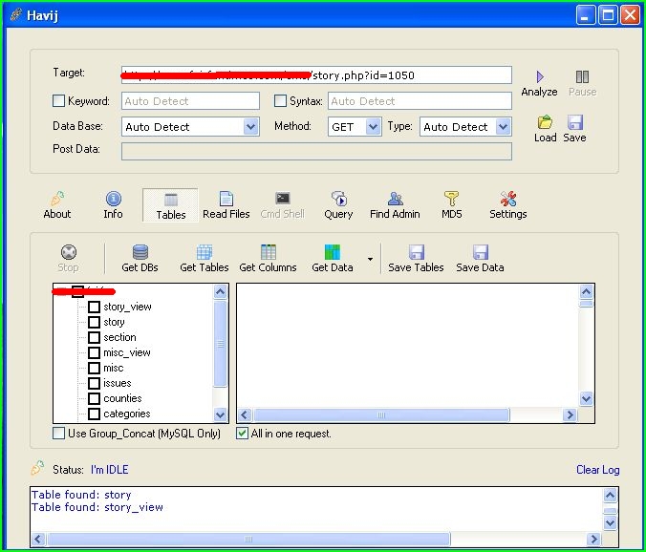Image resolution: width=646 pixels, height=552 pixels.
Task: Maximize the Havij window
Action: coord(608,15)
